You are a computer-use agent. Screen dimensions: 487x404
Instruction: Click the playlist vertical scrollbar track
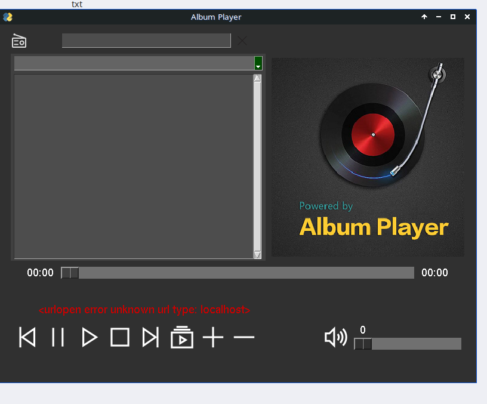(257, 166)
